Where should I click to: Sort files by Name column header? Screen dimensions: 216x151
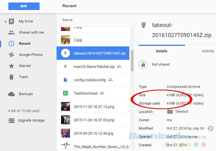click(67, 20)
